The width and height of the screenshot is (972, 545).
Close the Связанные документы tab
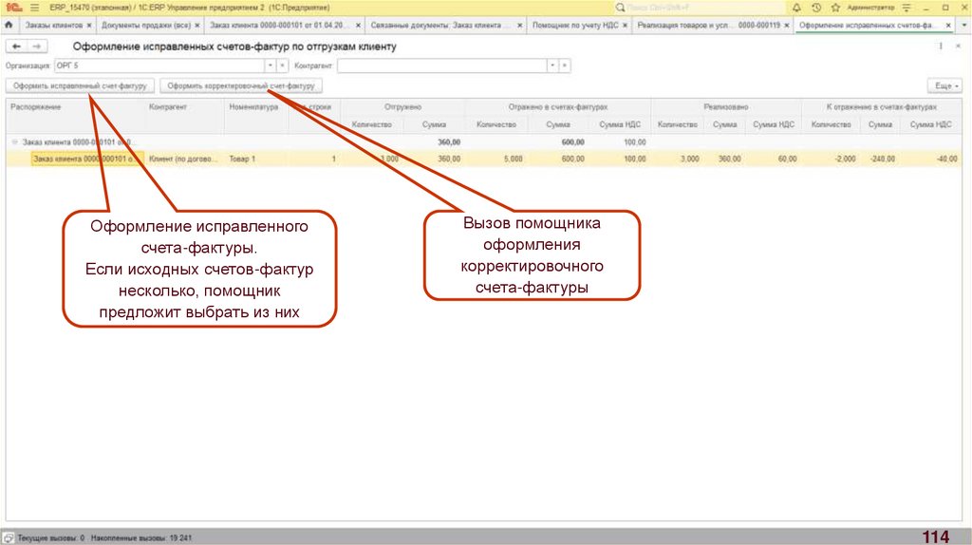click(519, 26)
